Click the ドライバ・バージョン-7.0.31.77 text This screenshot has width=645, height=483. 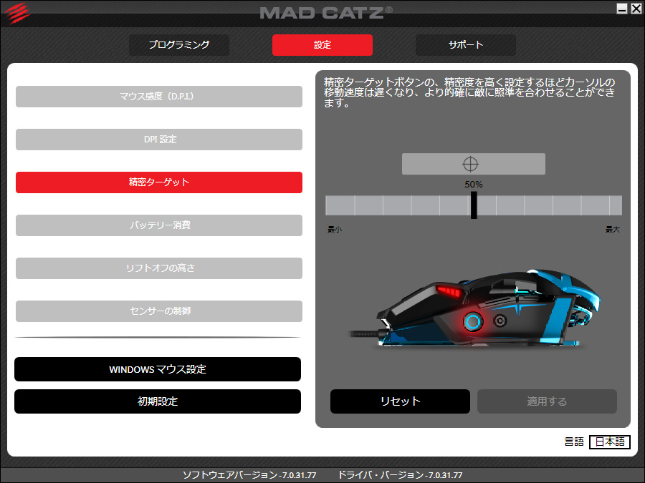[400, 475]
